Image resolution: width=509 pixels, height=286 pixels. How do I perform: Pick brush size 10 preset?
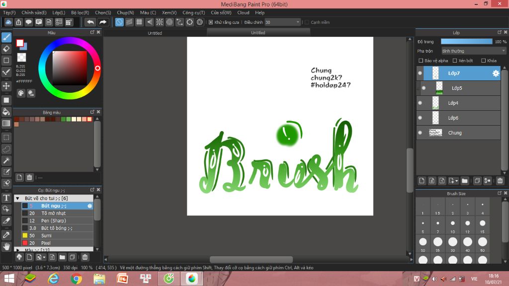pyautogui.click(x=452, y=226)
